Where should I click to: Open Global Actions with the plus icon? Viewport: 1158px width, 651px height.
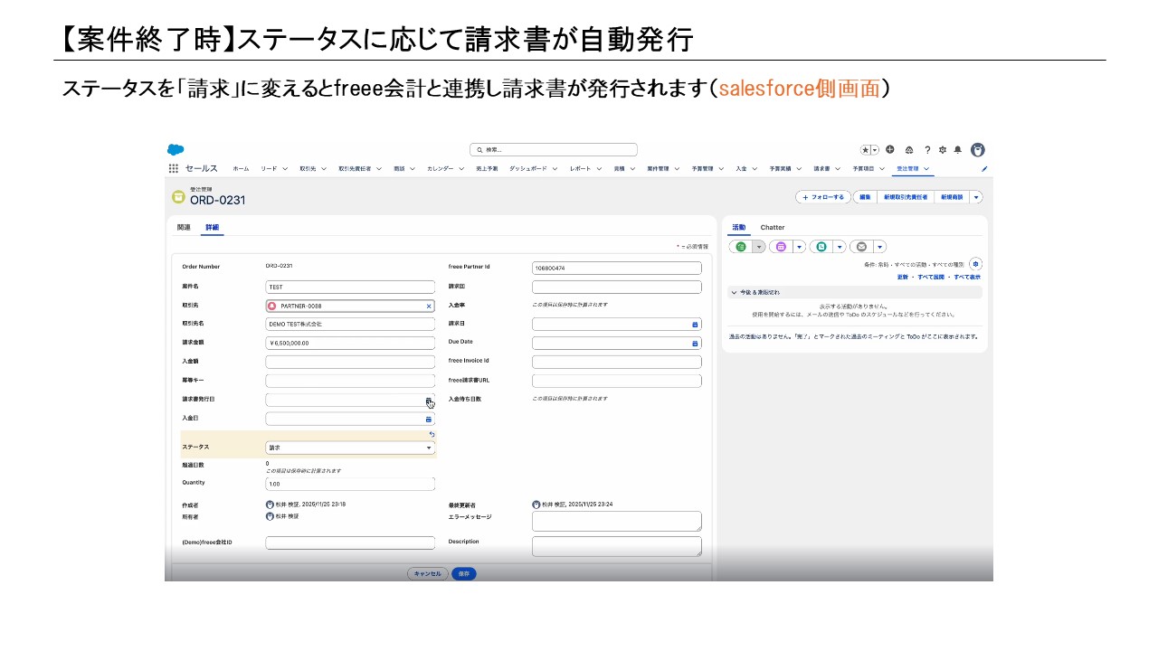click(889, 150)
